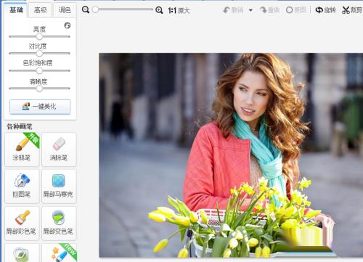Image resolution: width=363 pixels, height=262 pixels.
Task: Open the 调色 tab
Action: click(x=65, y=10)
